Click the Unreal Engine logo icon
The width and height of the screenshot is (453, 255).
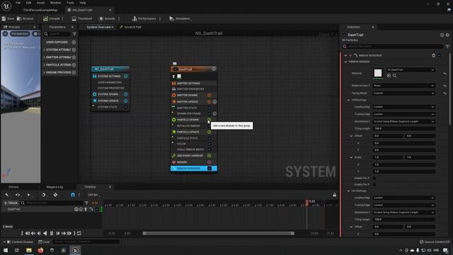[6, 6]
